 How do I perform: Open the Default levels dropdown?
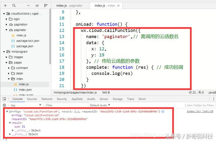tap(100, 105)
